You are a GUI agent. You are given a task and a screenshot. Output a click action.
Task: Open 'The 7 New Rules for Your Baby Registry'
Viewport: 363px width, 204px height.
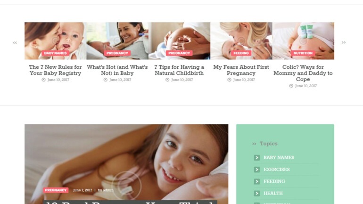coord(55,70)
